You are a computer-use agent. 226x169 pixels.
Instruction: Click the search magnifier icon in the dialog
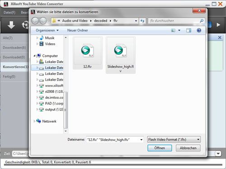tap(202, 21)
